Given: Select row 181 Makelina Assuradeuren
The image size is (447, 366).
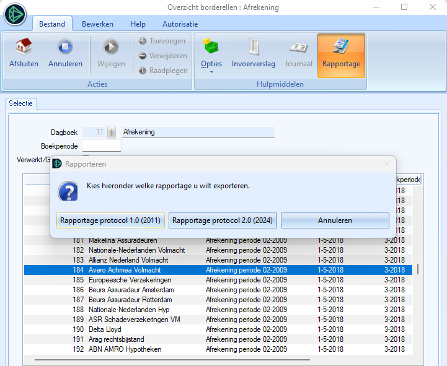Looking at the screenshot, I should coord(218,240).
